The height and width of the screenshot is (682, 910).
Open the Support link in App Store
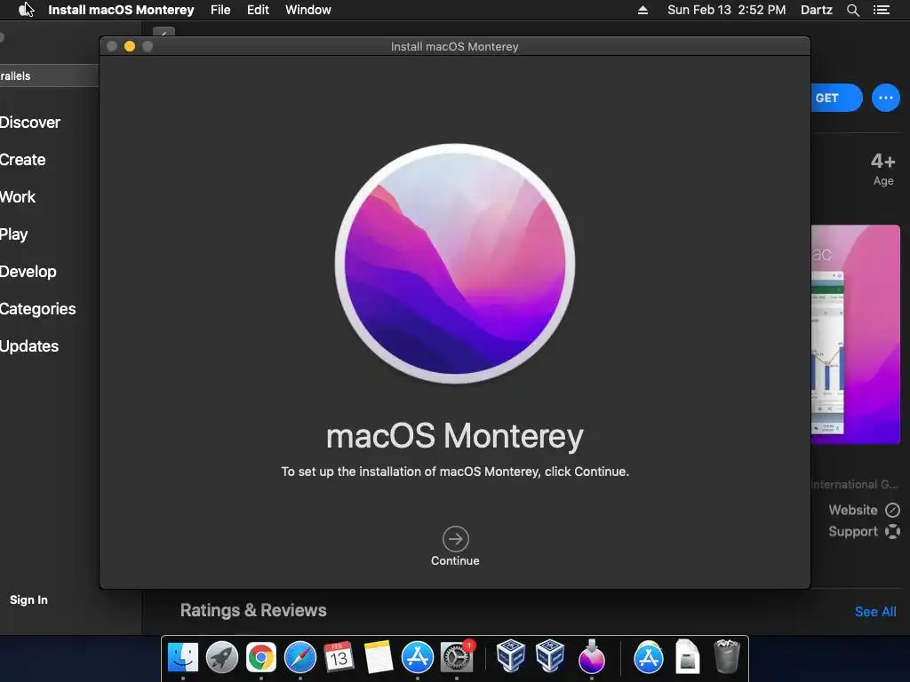[x=864, y=531]
